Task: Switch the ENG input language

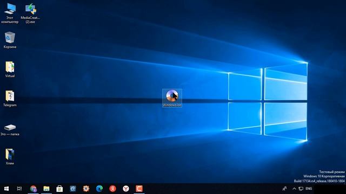Action: tap(309, 189)
